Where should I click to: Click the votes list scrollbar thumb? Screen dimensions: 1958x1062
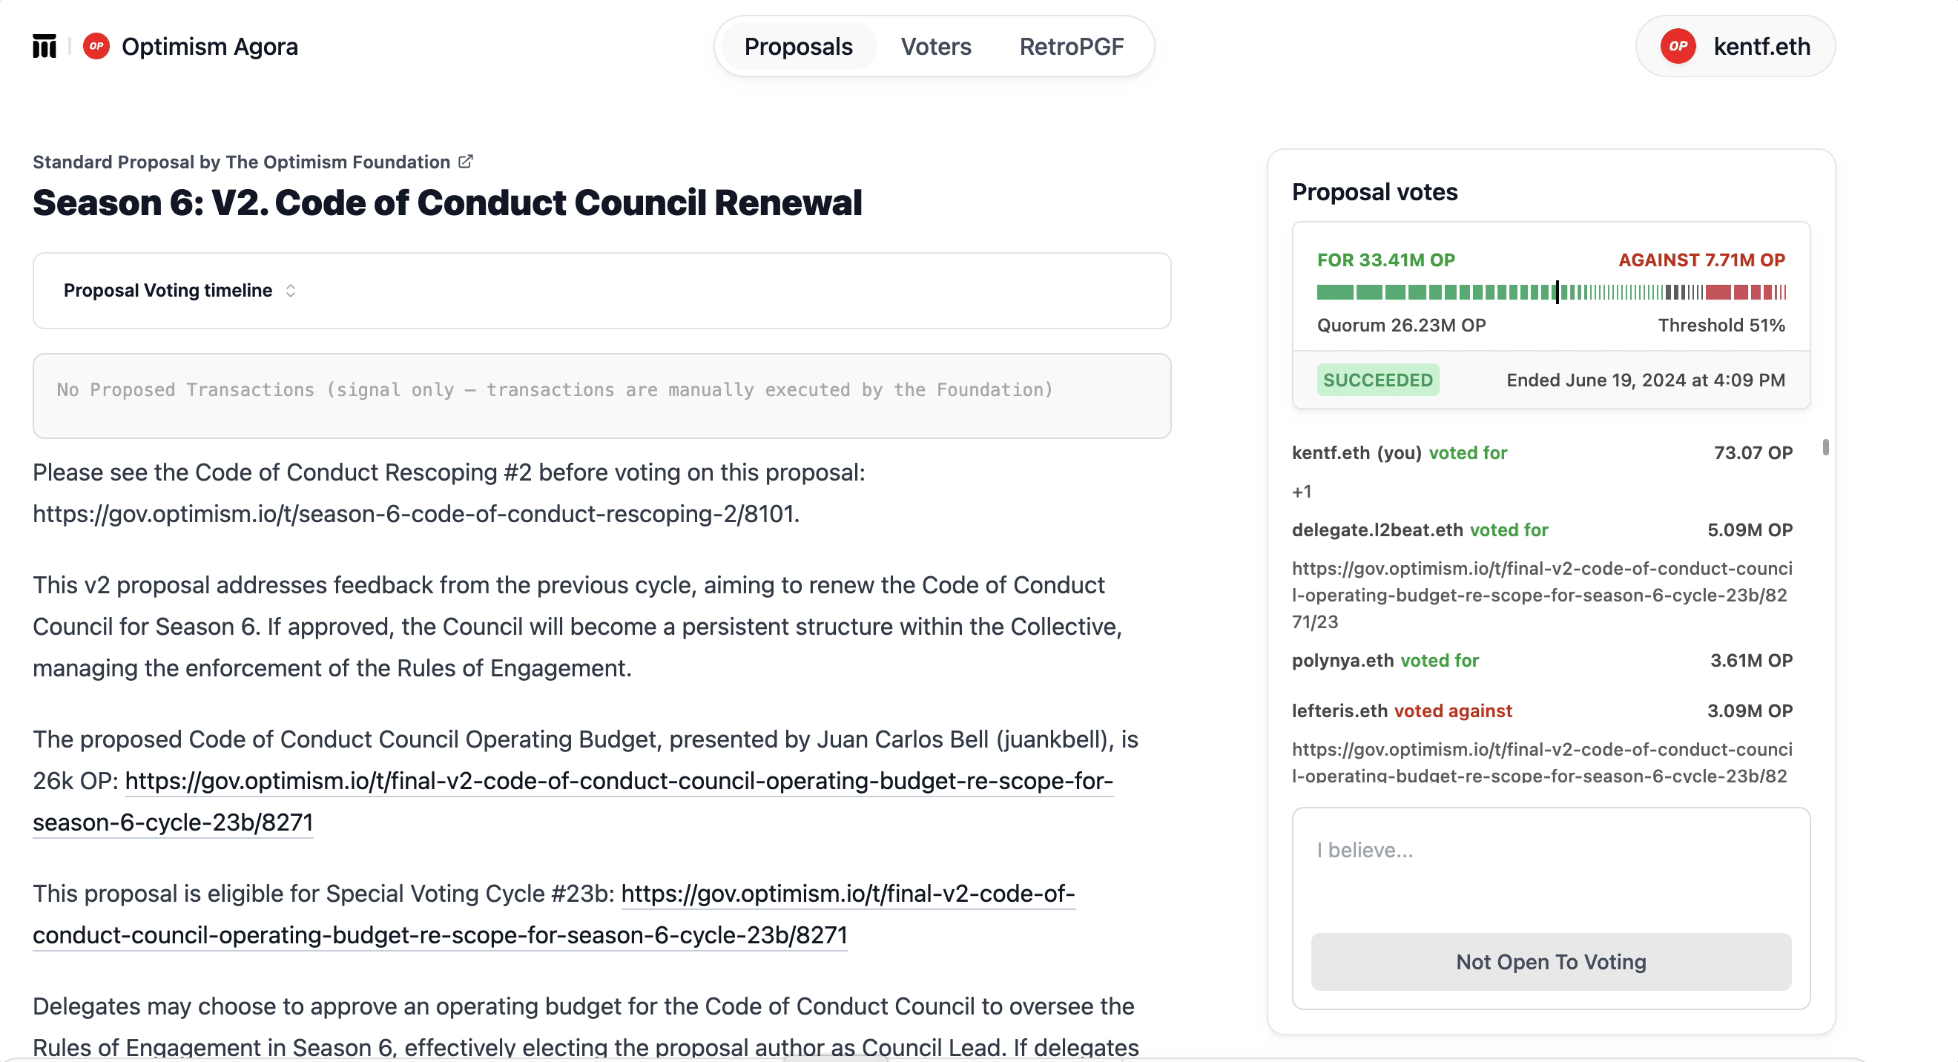click(x=1825, y=448)
